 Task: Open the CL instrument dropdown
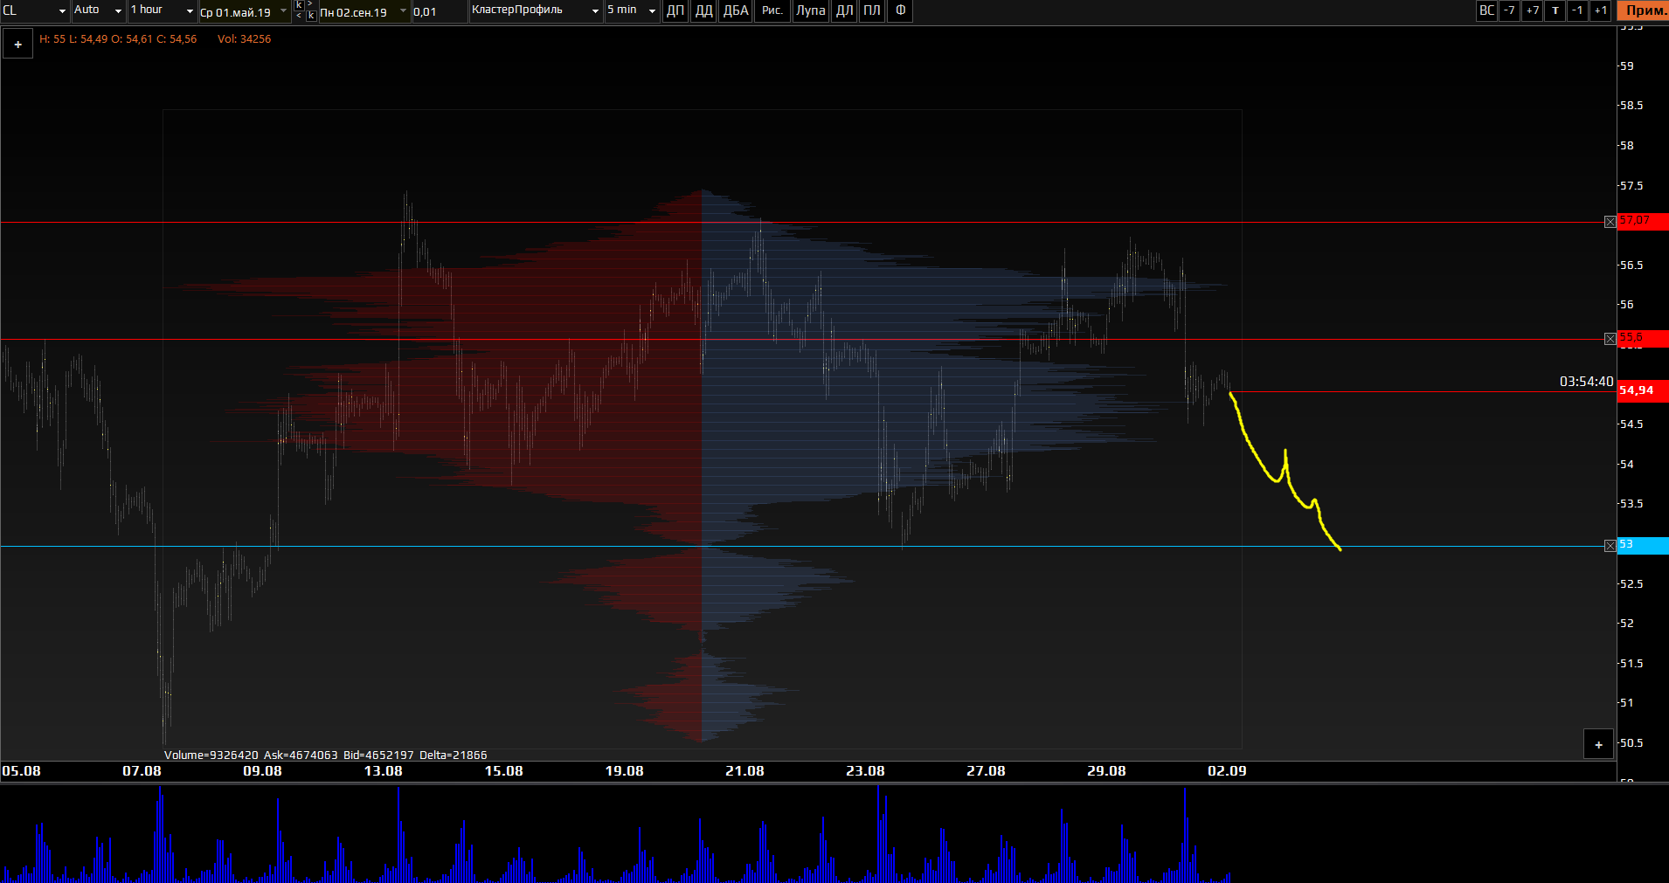pos(35,10)
